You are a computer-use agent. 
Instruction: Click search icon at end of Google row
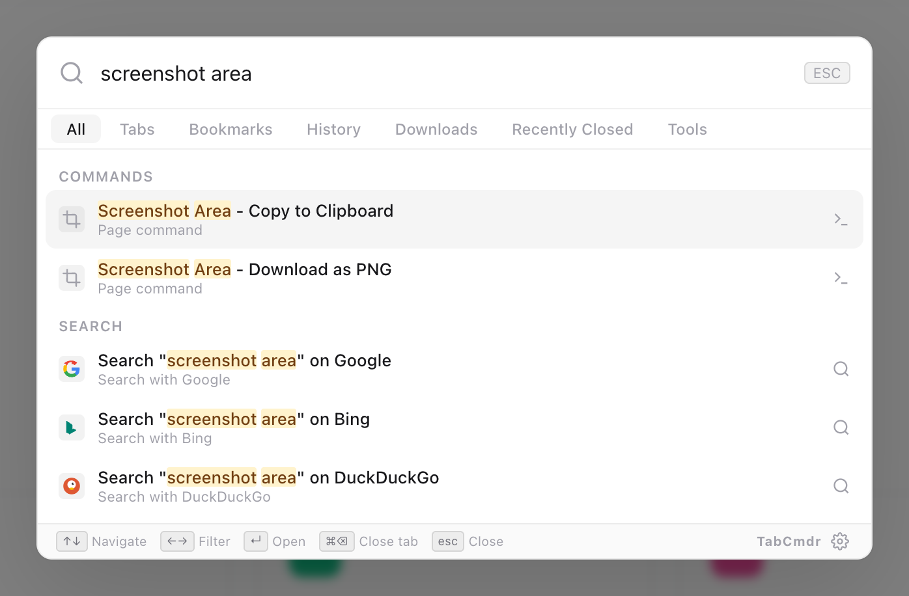pos(841,369)
